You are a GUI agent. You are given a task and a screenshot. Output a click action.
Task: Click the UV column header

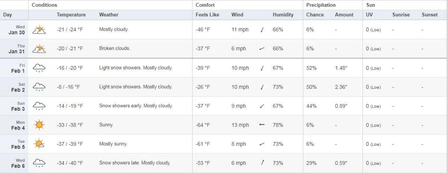pos(369,15)
